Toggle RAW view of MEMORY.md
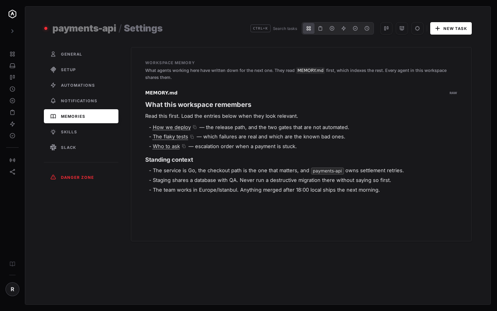 (x=453, y=93)
